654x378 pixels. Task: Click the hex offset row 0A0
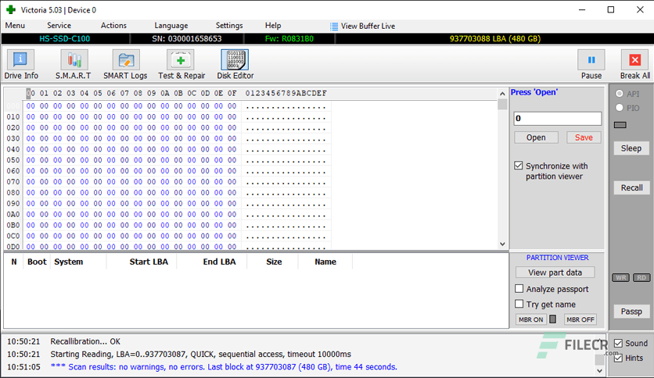[13, 214]
